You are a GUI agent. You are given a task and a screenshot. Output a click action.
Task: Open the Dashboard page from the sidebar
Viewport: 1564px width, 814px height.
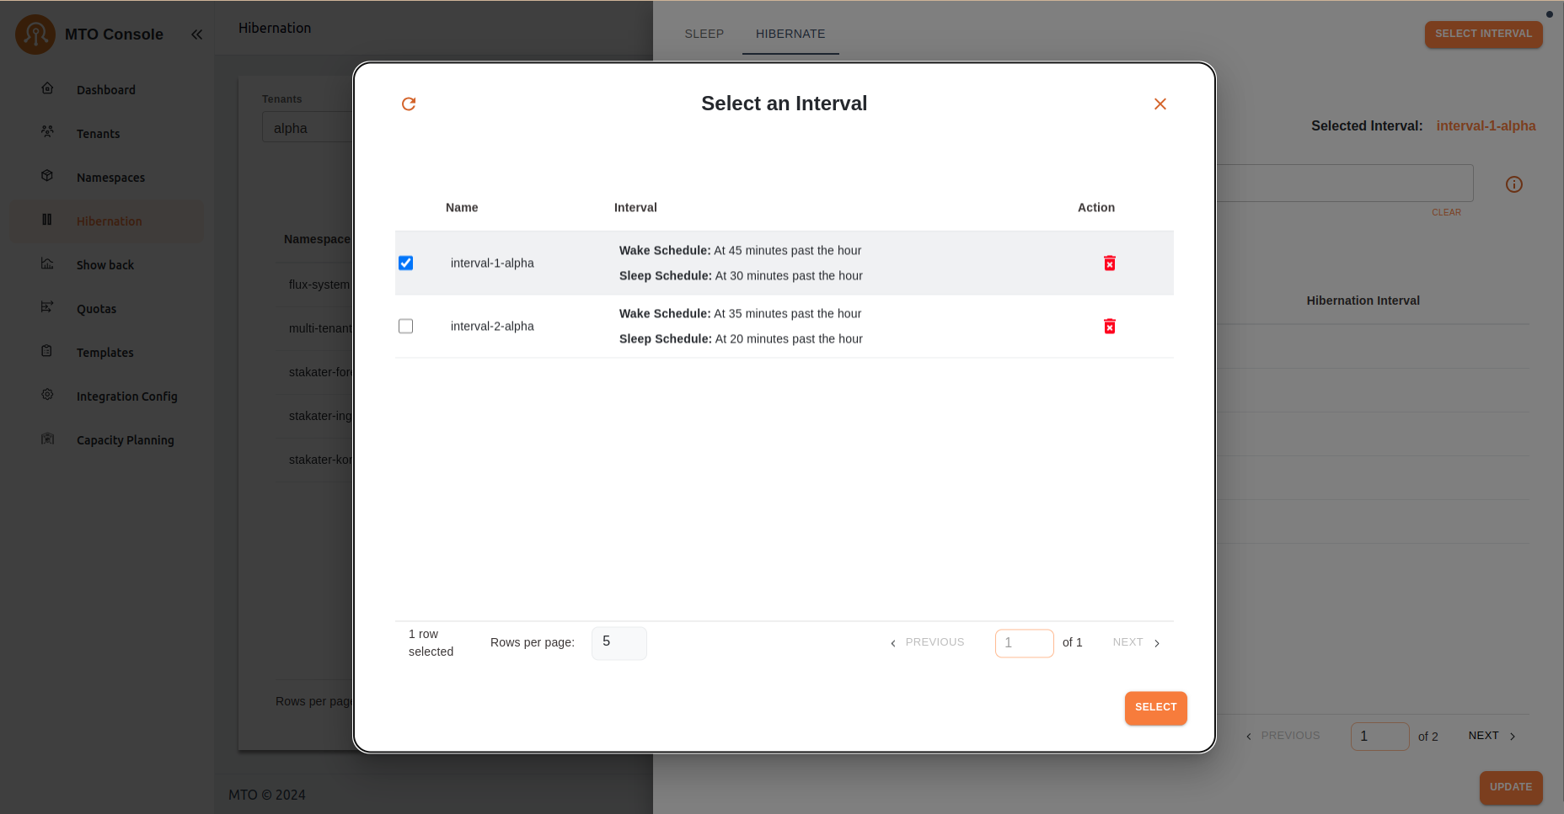(x=105, y=90)
